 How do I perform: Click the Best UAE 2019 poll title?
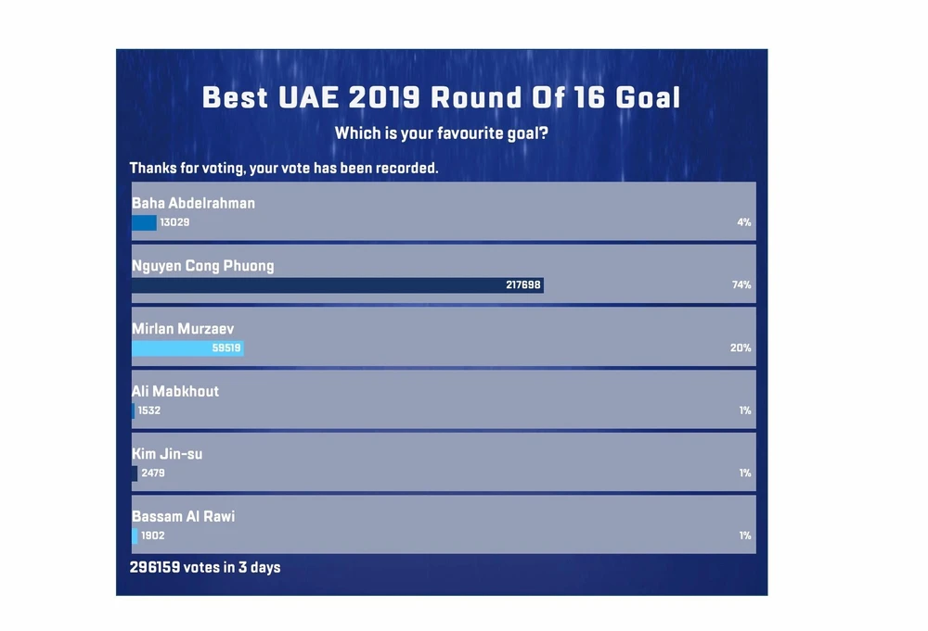pos(441,97)
